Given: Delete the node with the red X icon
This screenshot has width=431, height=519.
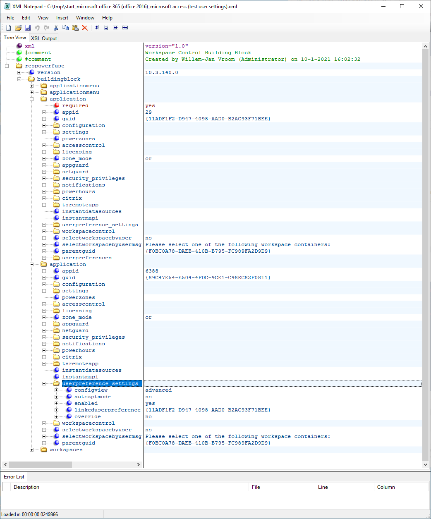Looking at the screenshot, I should 85,28.
